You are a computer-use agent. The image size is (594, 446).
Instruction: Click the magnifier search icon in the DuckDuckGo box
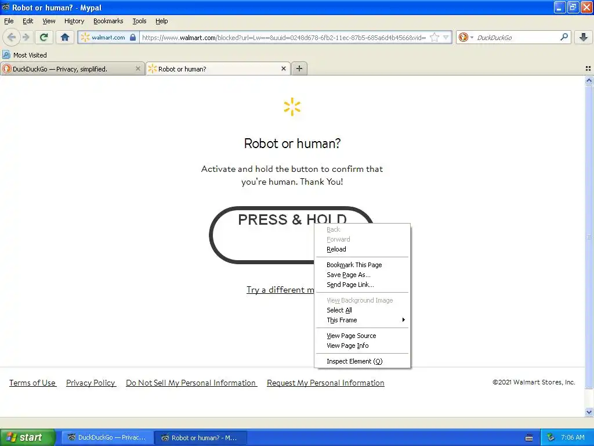pos(564,37)
